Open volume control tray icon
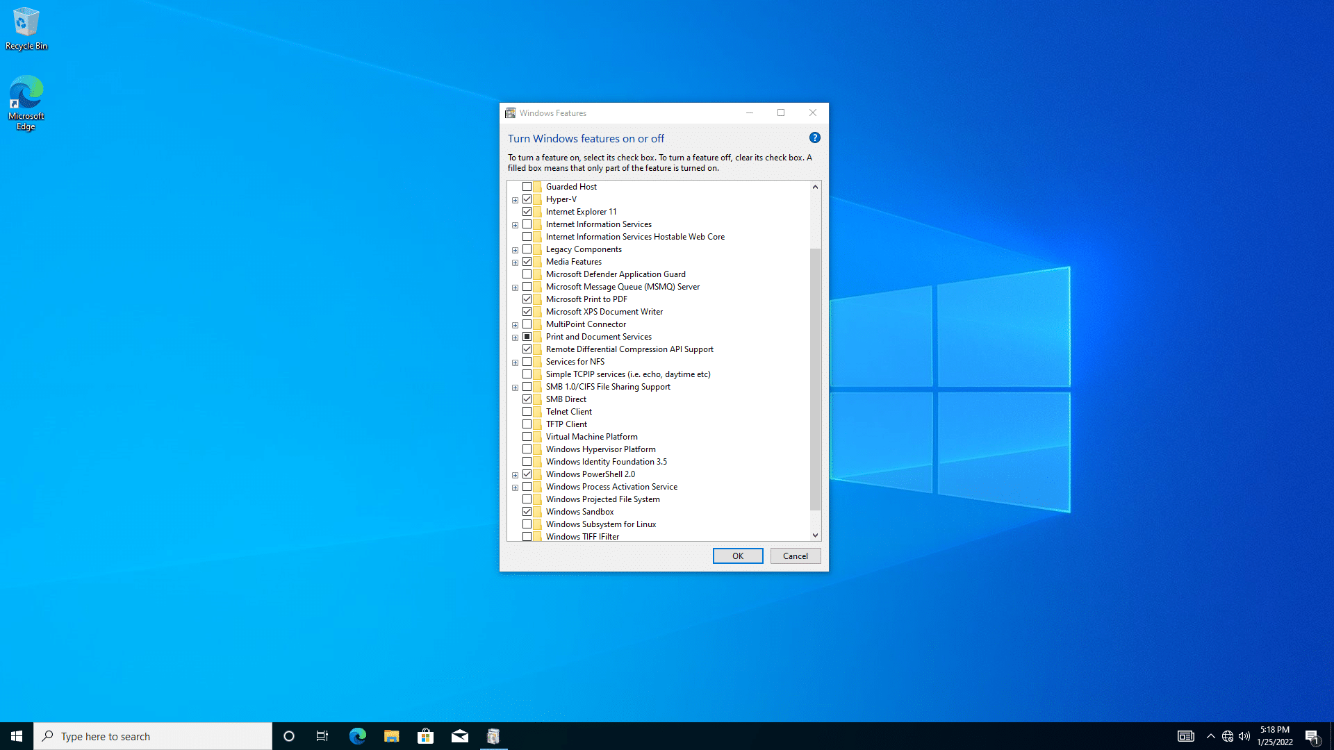This screenshot has height=750, width=1334. (1244, 736)
